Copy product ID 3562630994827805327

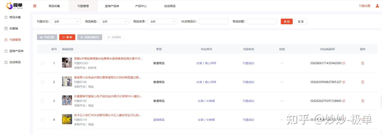344,82
